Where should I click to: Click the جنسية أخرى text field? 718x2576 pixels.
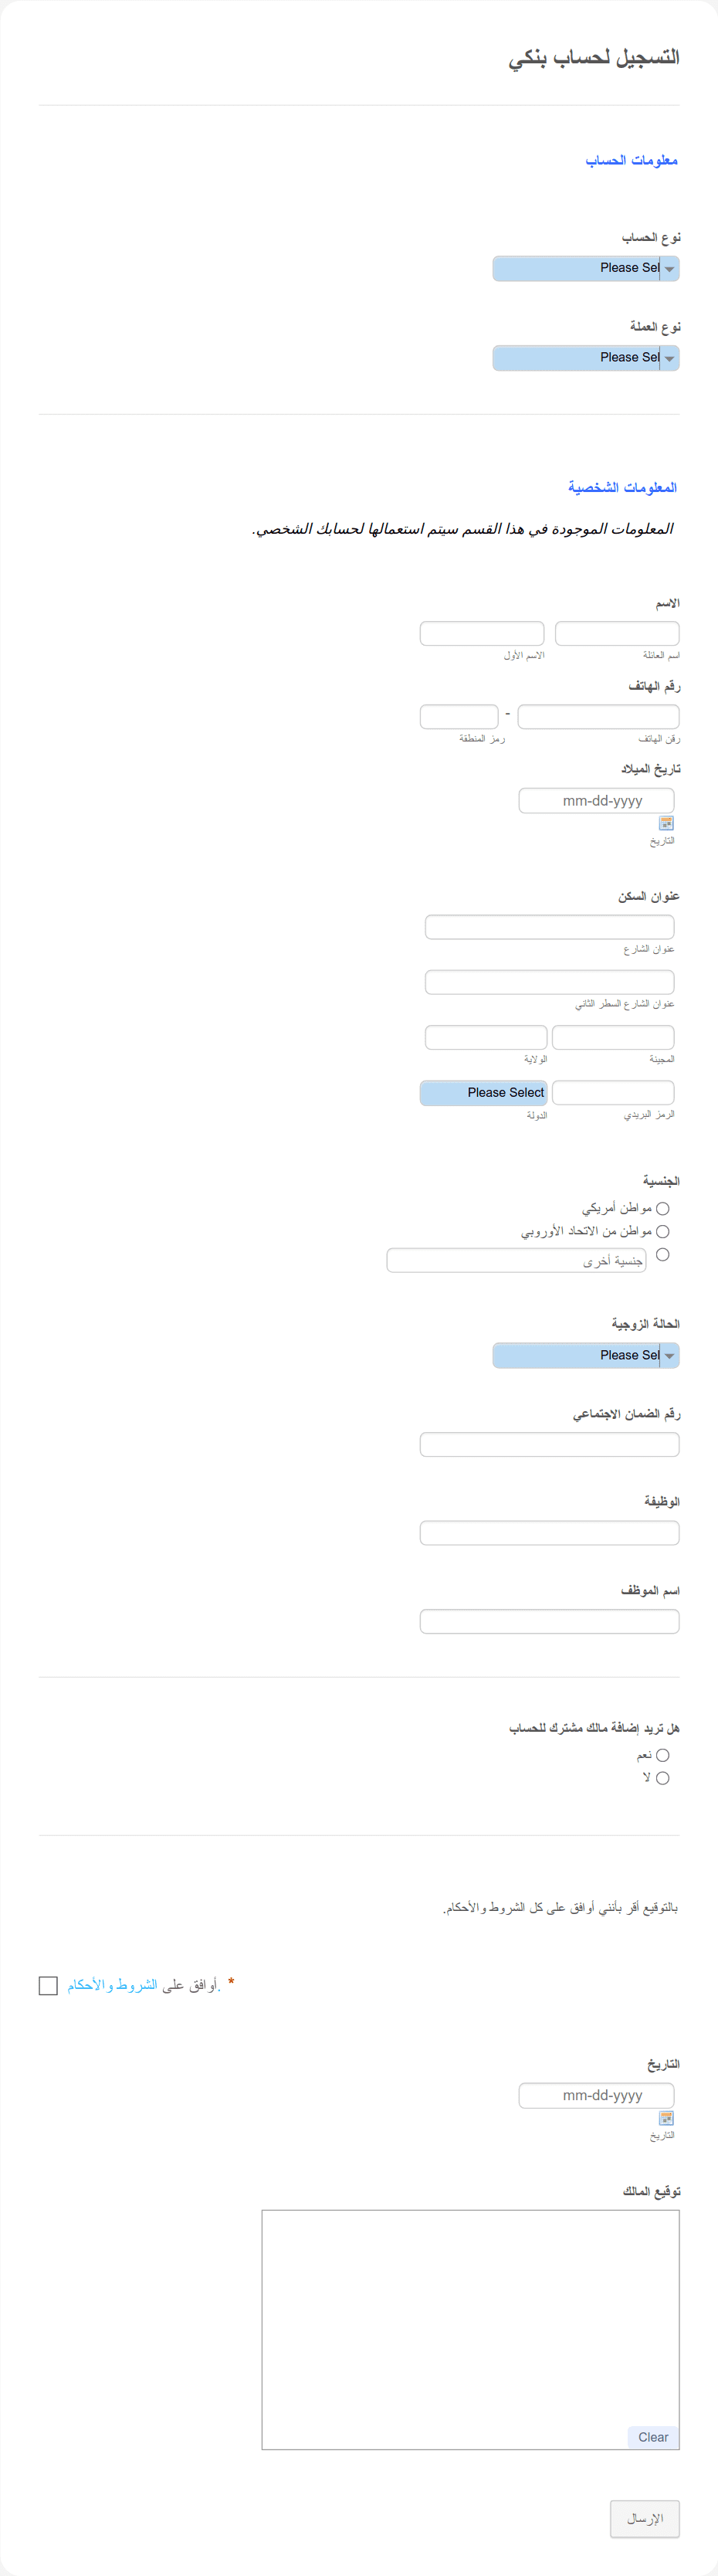517,1260
